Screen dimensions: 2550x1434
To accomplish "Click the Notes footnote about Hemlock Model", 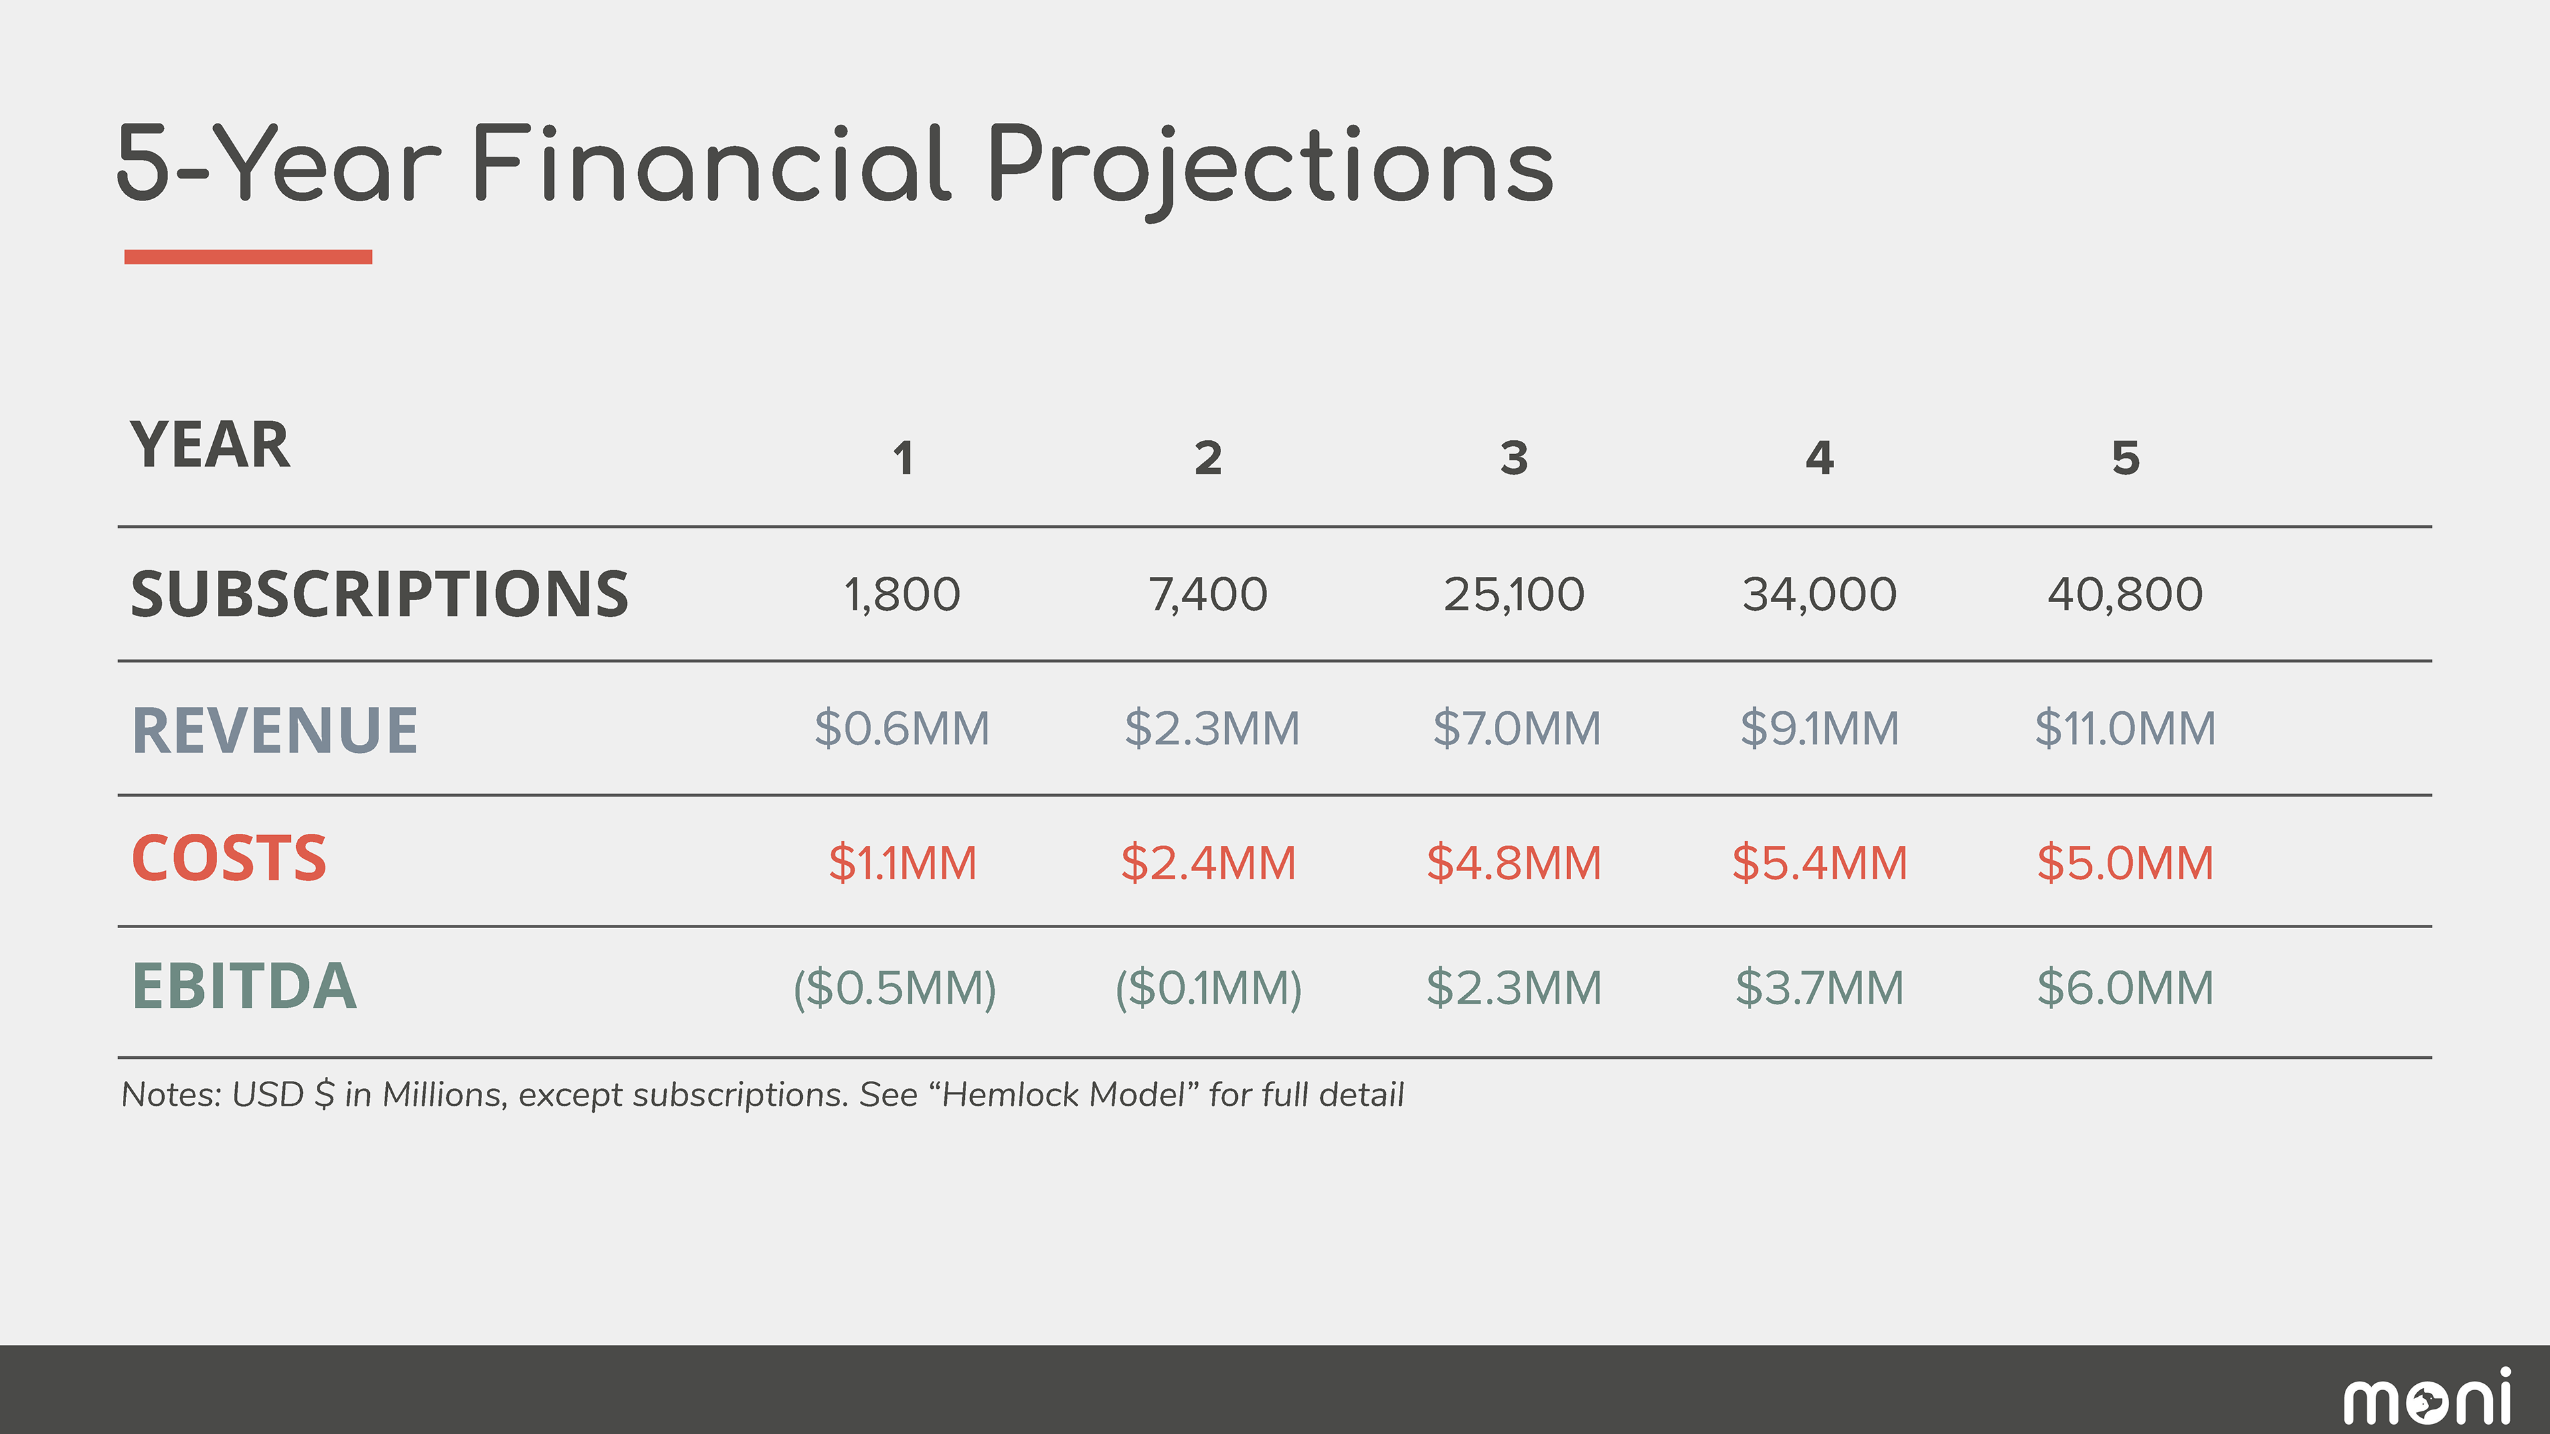I will click(762, 1095).
